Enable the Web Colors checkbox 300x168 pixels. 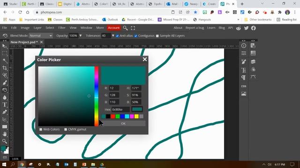[41, 129]
